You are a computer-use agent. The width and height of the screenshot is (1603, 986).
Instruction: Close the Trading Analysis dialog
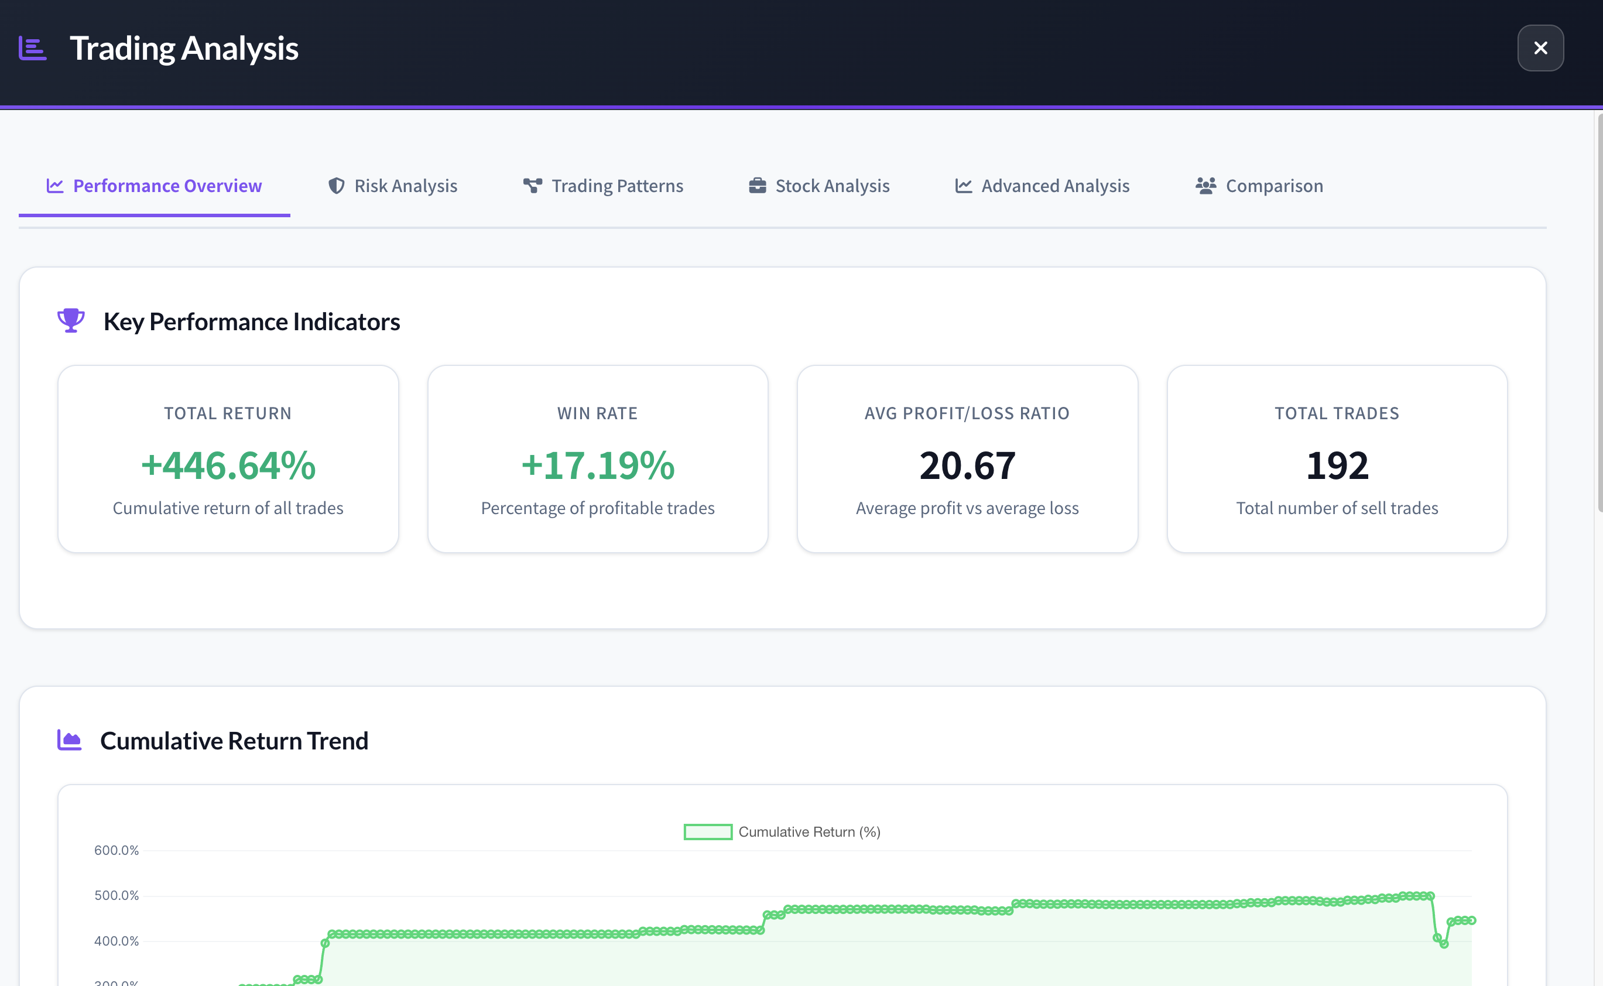[x=1540, y=48]
